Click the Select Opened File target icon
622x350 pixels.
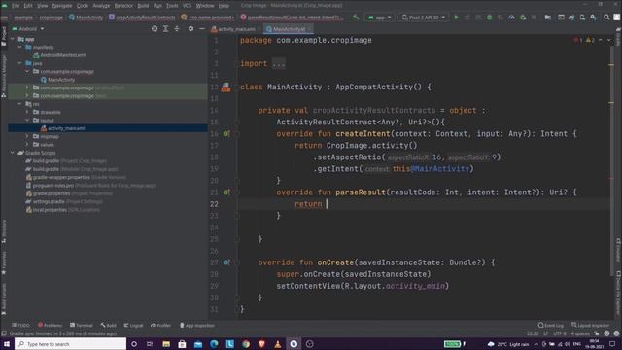click(155, 29)
